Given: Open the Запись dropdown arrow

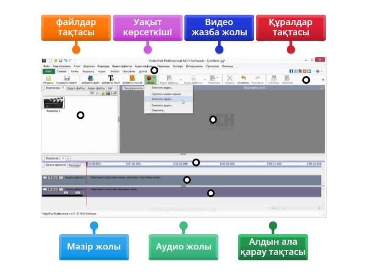Looking at the screenshot, I should tap(154, 77).
